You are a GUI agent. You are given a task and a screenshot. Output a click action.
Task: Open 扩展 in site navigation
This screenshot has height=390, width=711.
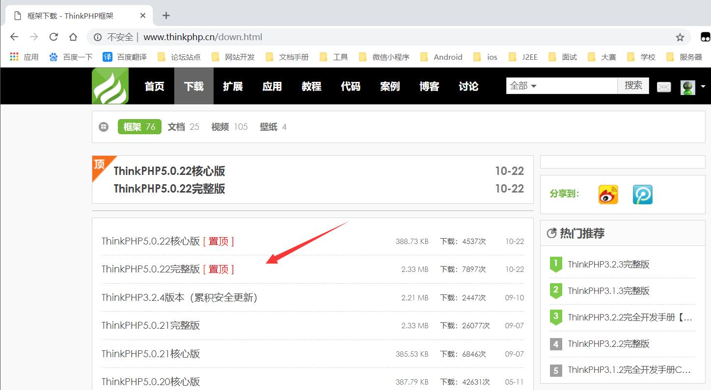click(x=233, y=86)
